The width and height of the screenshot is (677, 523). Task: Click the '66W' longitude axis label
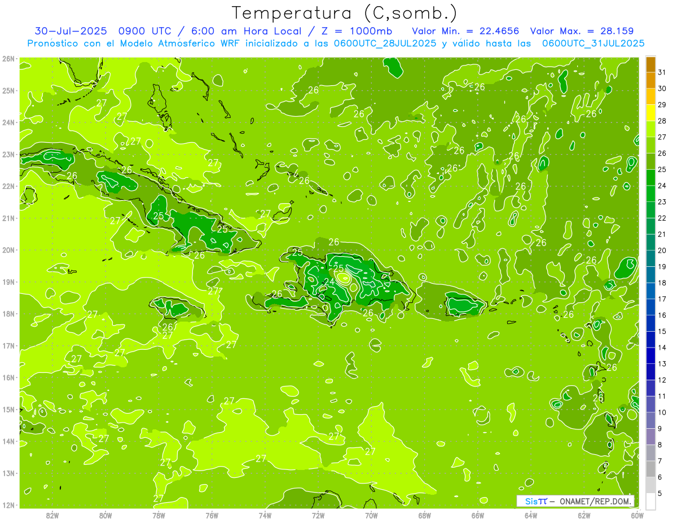point(478,515)
